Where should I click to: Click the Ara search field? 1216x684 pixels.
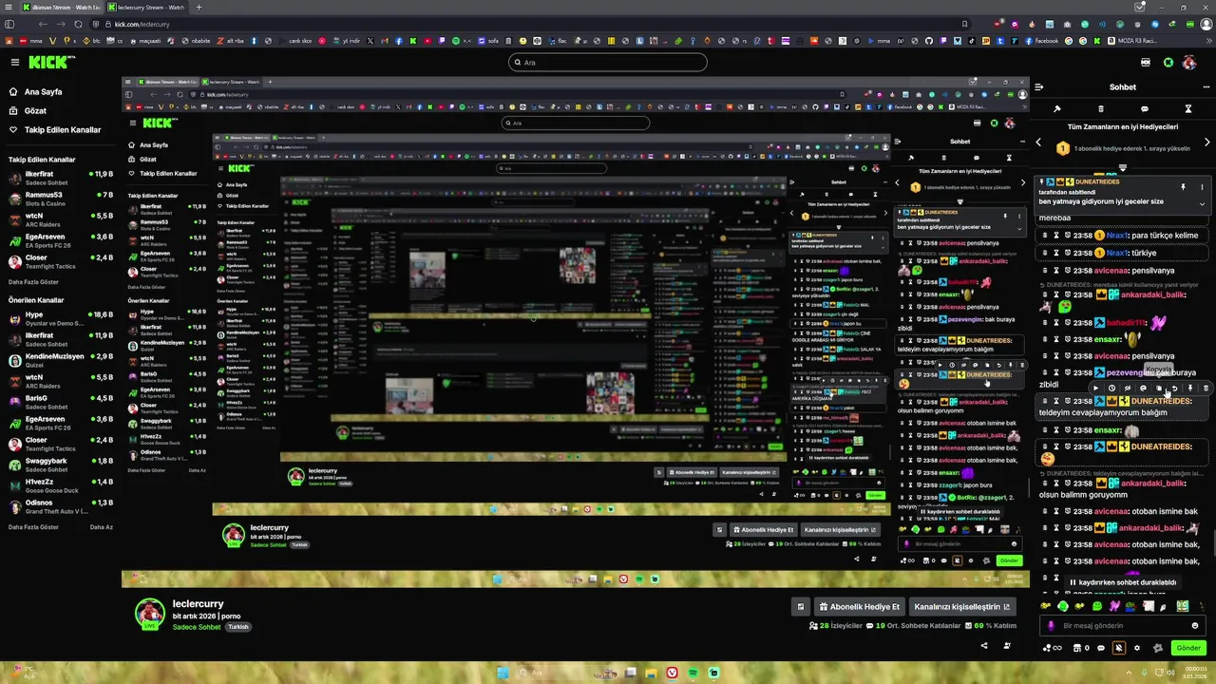tap(608, 63)
